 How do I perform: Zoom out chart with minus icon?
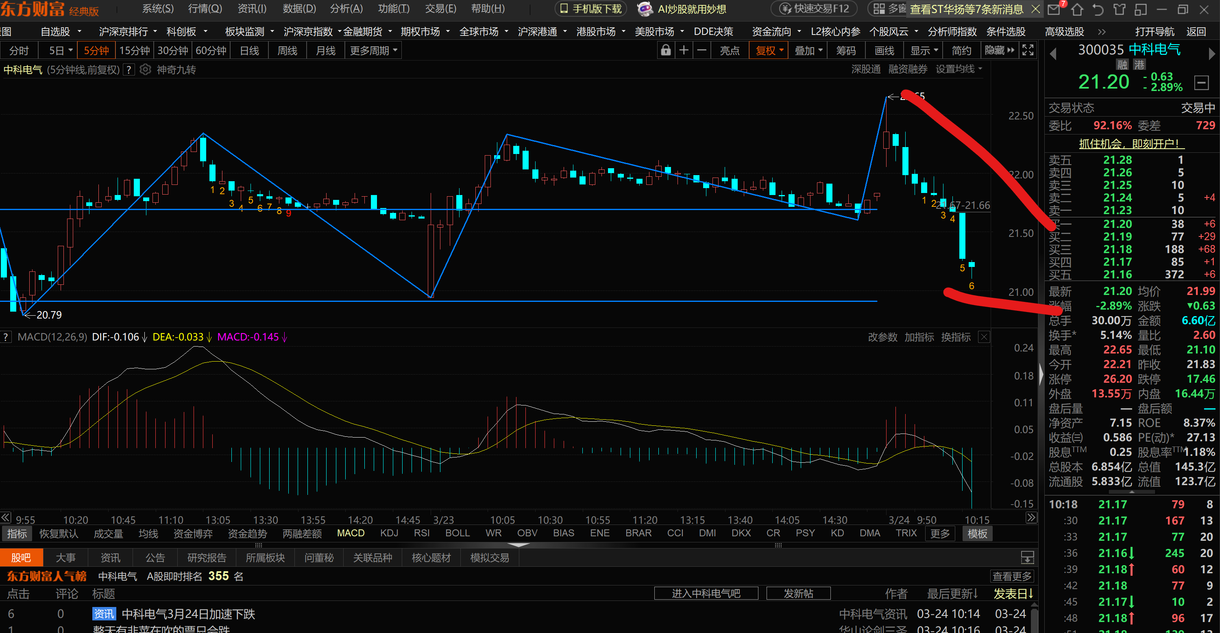click(702, 50)
